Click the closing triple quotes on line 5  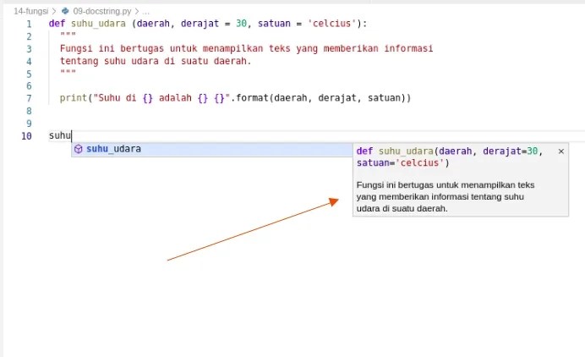click(68, 74)
